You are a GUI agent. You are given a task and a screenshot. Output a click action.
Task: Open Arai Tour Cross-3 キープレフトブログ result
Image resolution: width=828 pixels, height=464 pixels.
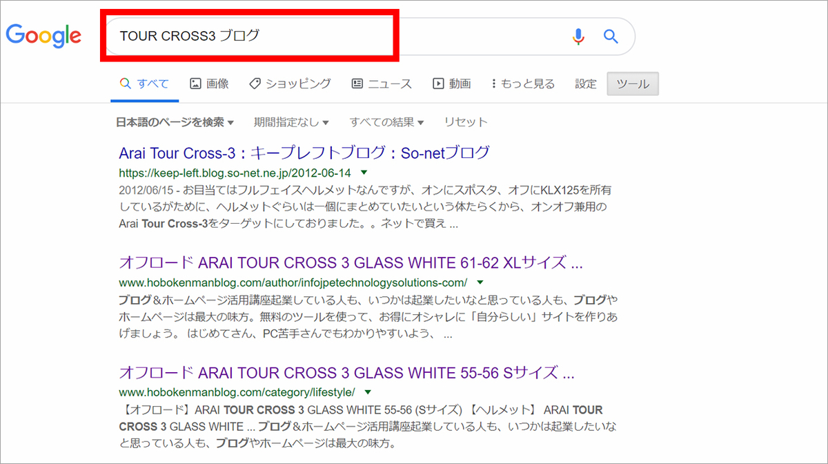304,153
